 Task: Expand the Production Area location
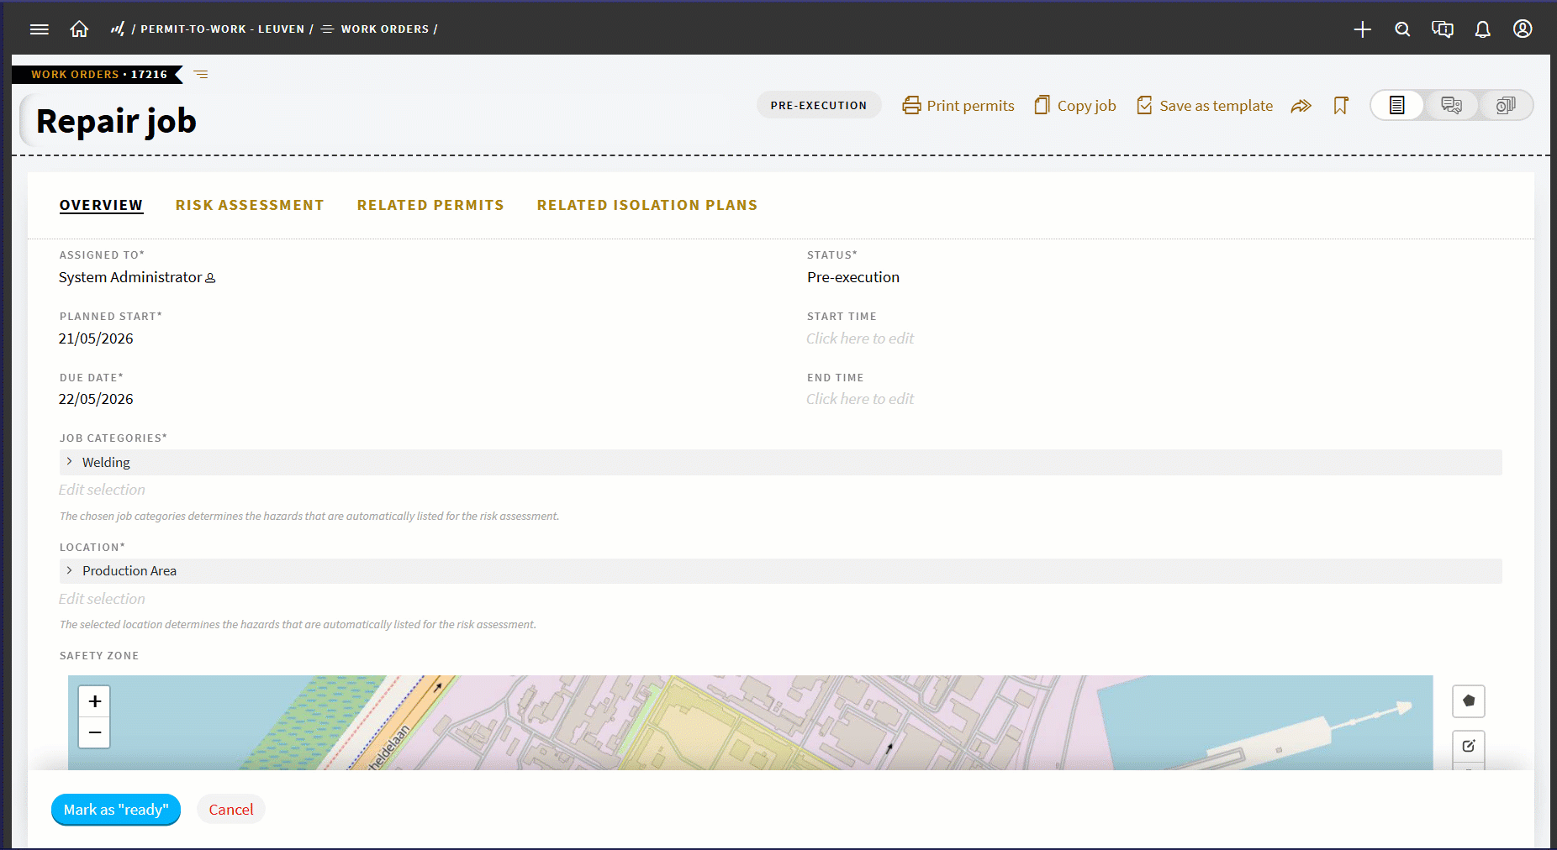click(x=69, y=570)
